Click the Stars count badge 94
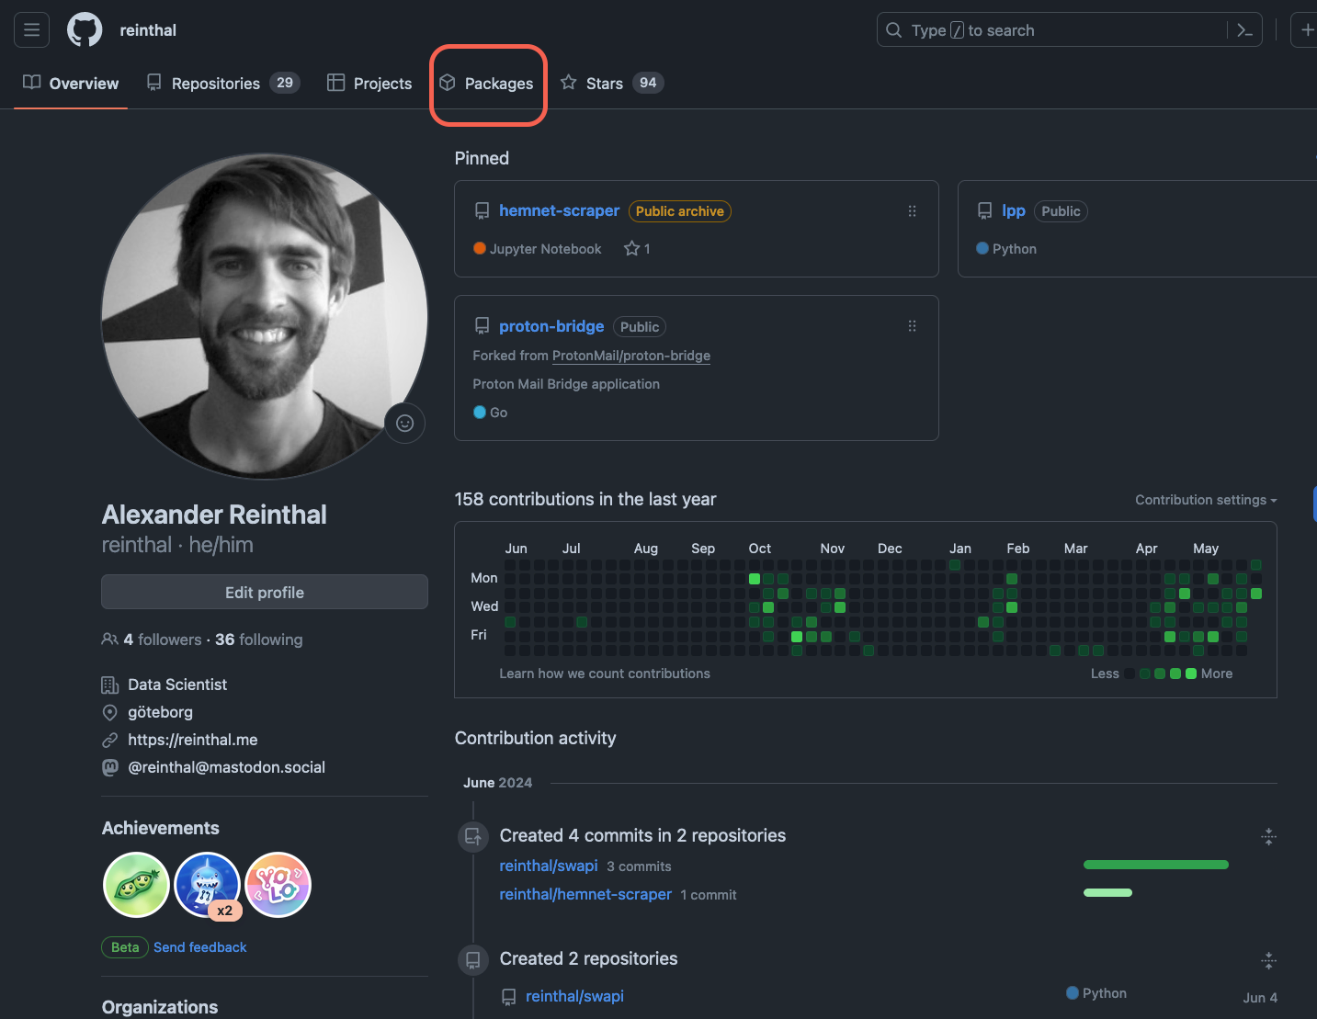1317x1019 pixels. [648, 83]
